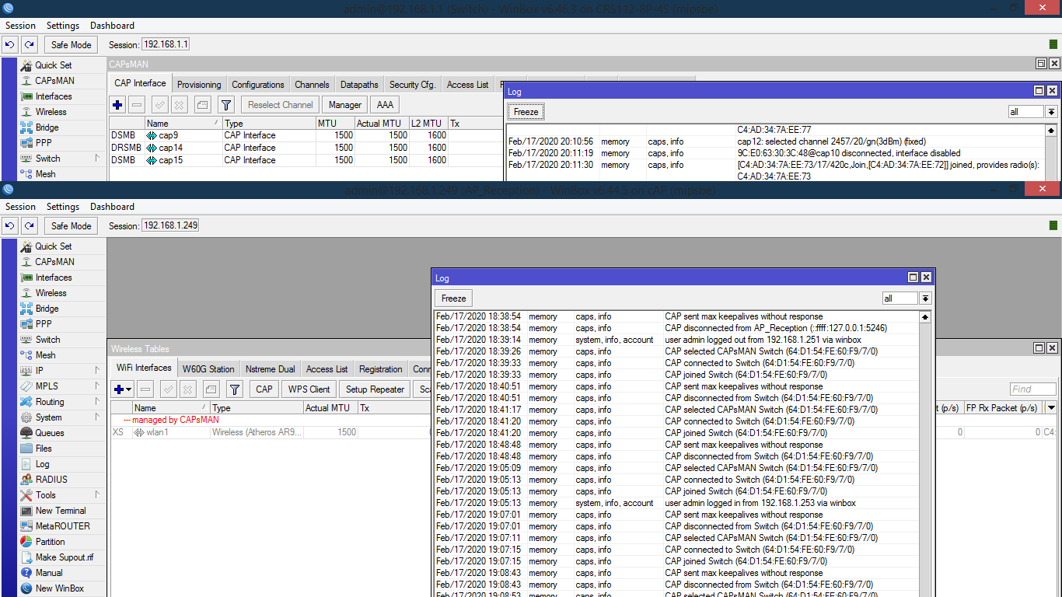Viewport: 1062px width, 597px height.
Task: Open the Dashboard menu in the AP_Reception window
Action: (112, 207)
